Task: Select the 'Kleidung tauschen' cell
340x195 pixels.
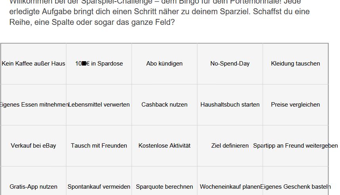Action: tap(295, 64)
